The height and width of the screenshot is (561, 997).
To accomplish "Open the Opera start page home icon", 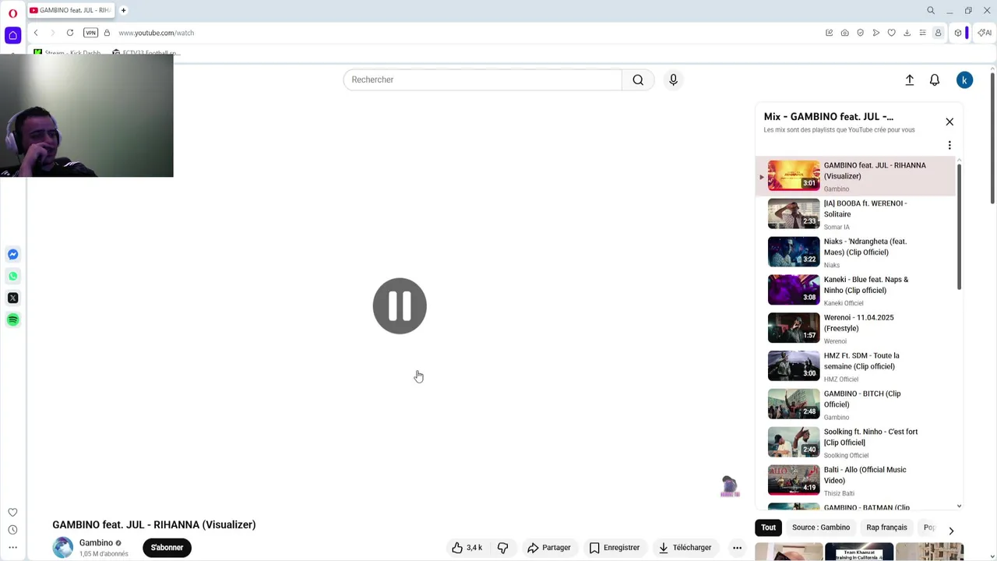I will point(12,35).
